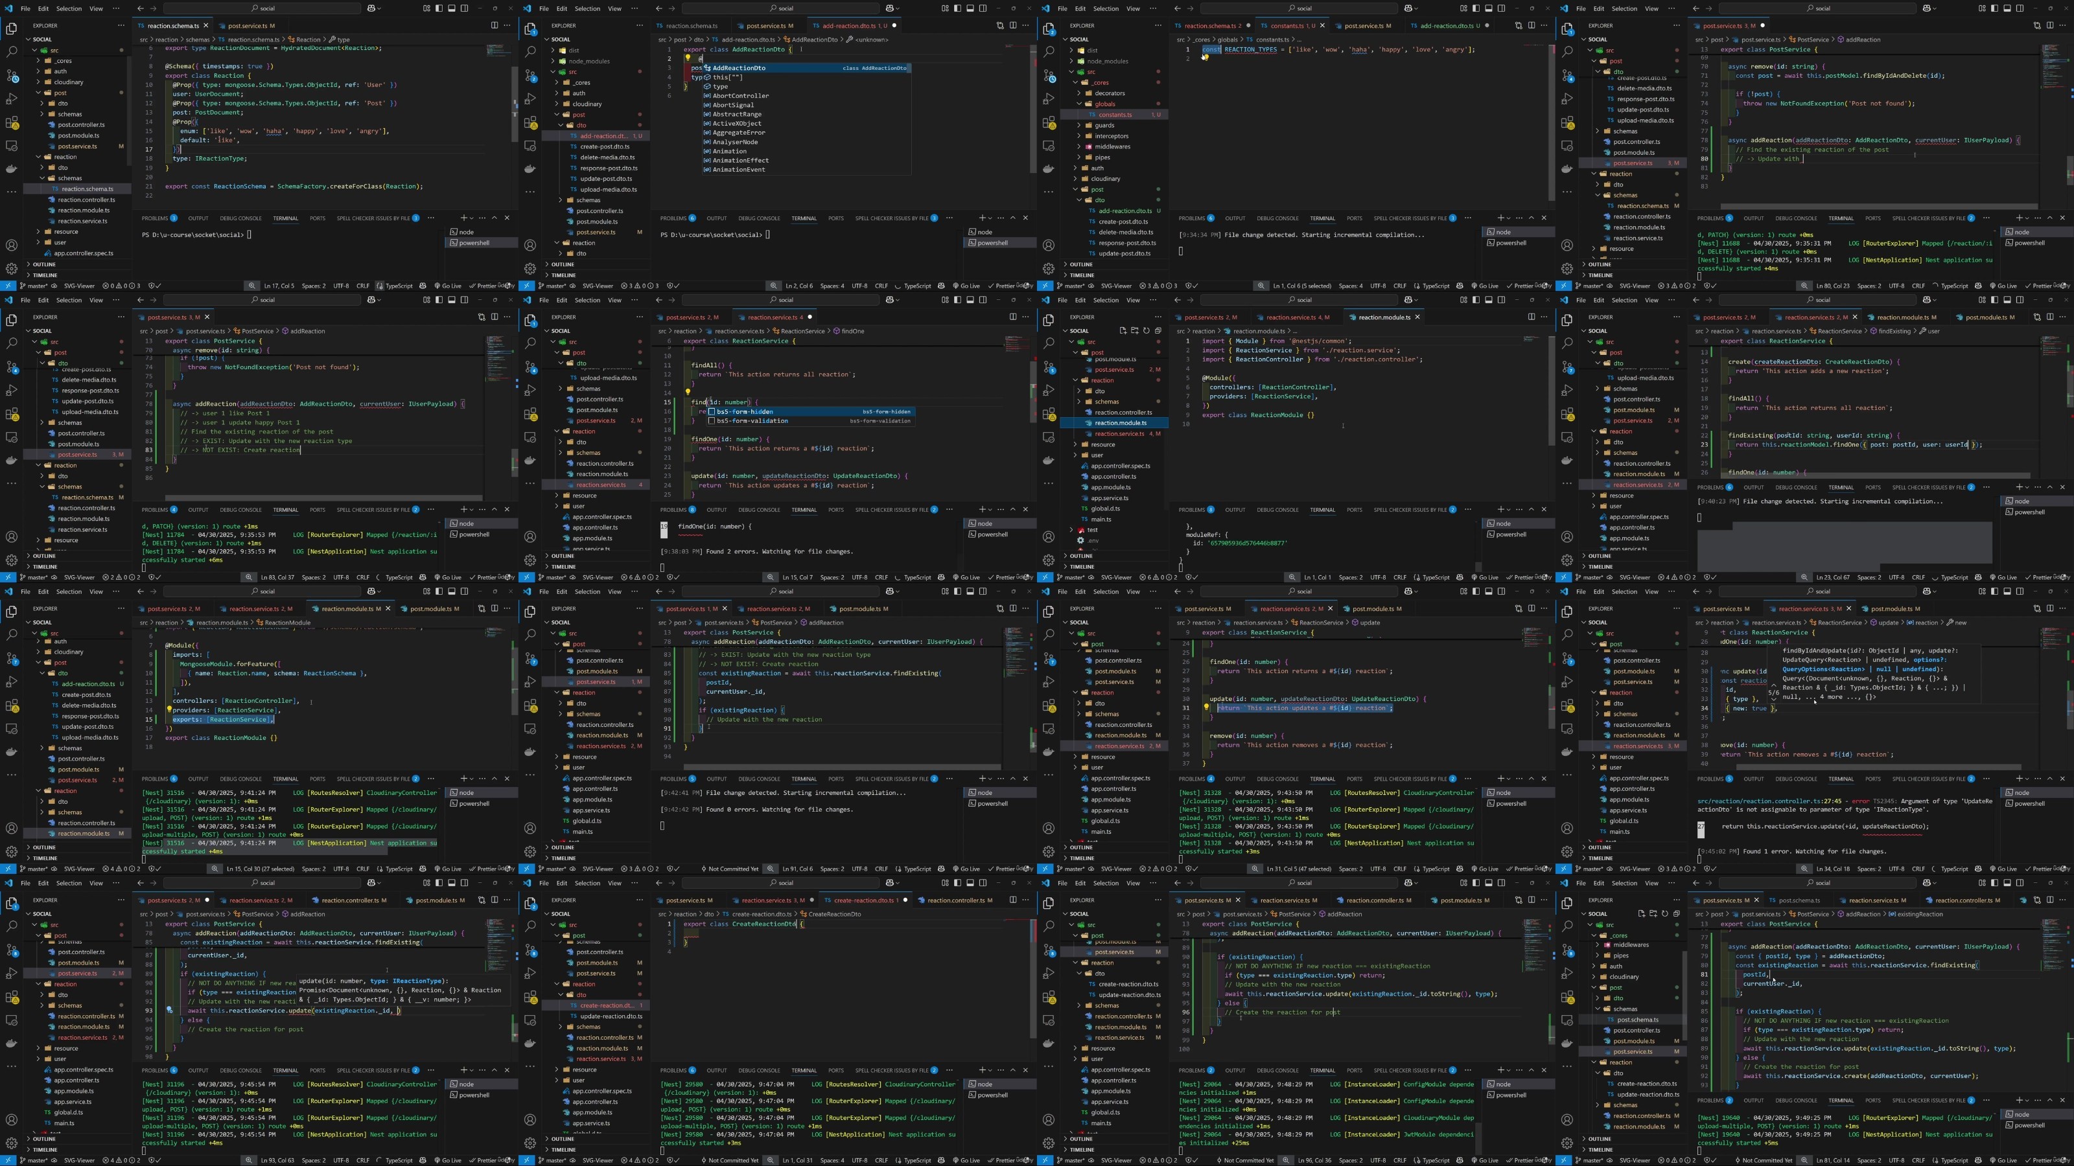Collapse all folders icon in moduleRef-output window's explorer
Viewport: 2074px width, 1166px height.
click(1158, 331)
